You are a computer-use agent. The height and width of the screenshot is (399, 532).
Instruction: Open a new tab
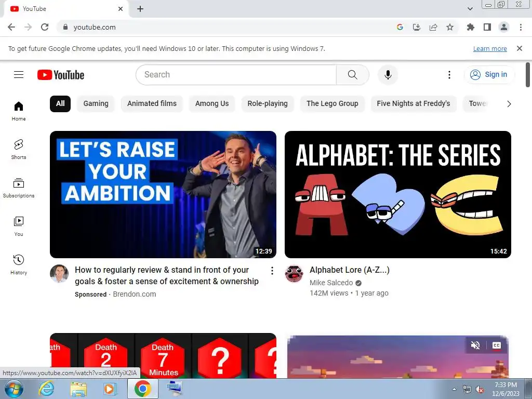[x=140, y=9]
